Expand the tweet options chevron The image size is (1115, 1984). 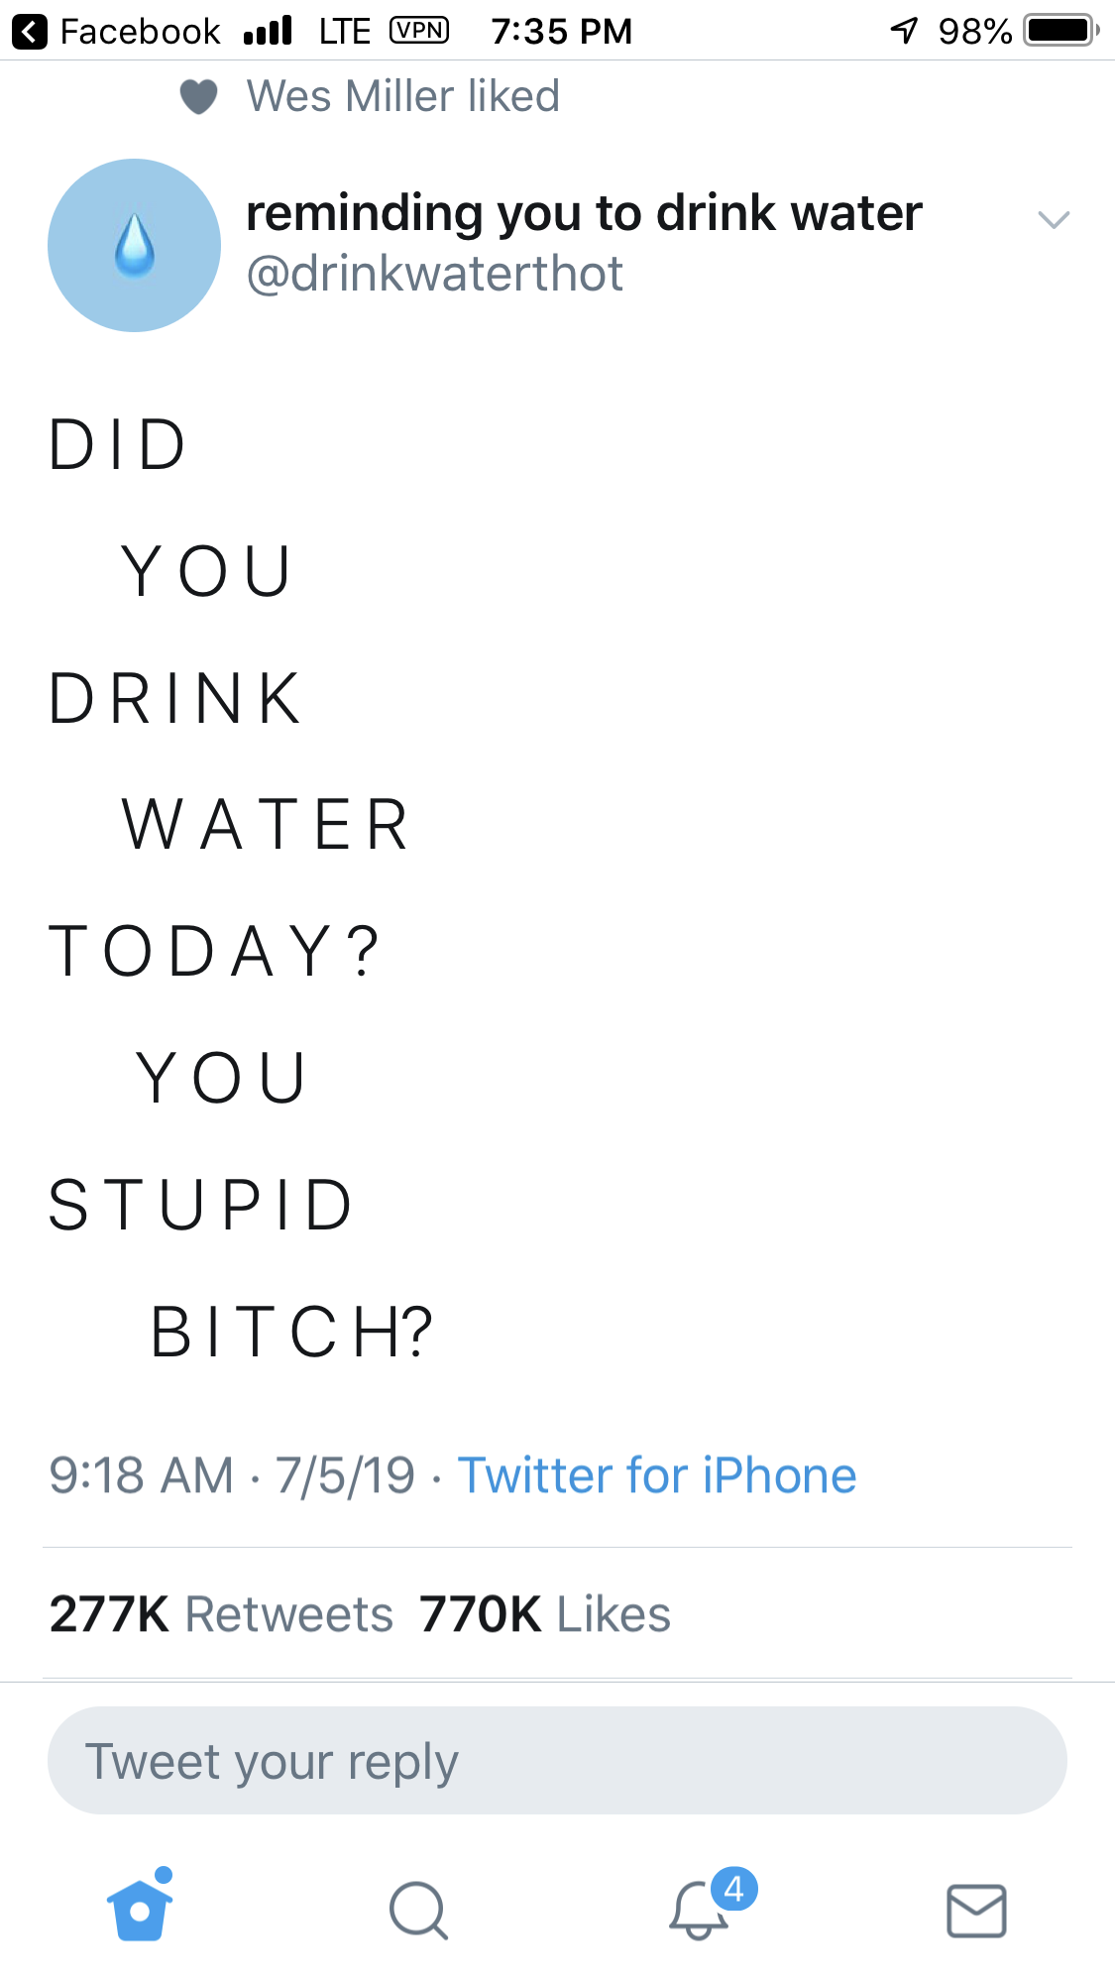1054,219
